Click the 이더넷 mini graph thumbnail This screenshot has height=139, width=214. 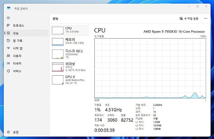tap(58, 67)
